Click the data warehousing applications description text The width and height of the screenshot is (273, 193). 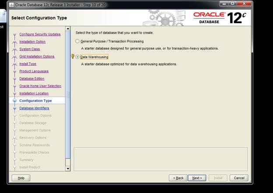(x=129, y=64)
